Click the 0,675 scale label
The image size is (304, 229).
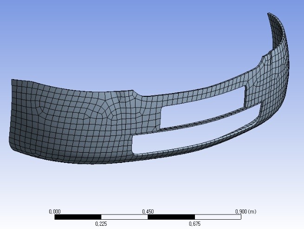(x=194, y=224)
